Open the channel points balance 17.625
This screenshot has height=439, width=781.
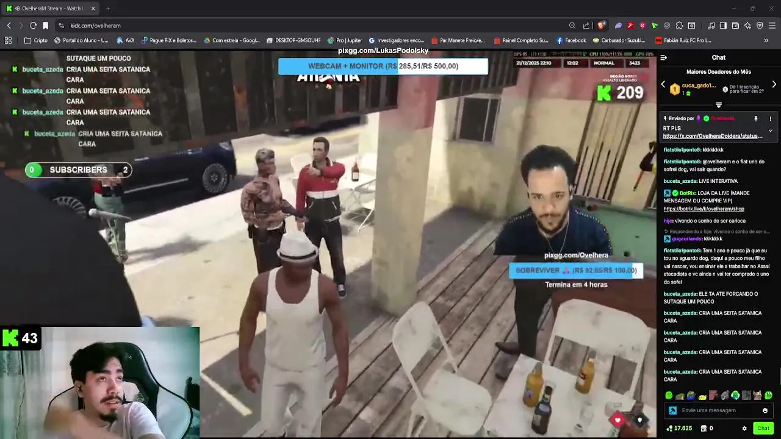tap(679, 428)
